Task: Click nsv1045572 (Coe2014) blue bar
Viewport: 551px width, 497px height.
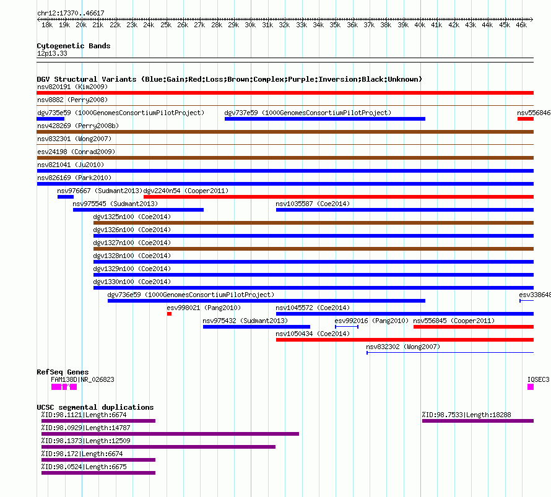Action: tap(405, 314)
